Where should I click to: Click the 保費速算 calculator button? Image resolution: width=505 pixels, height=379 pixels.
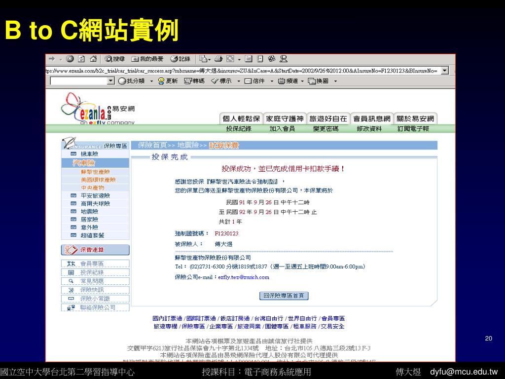click(x=95, y=250)
